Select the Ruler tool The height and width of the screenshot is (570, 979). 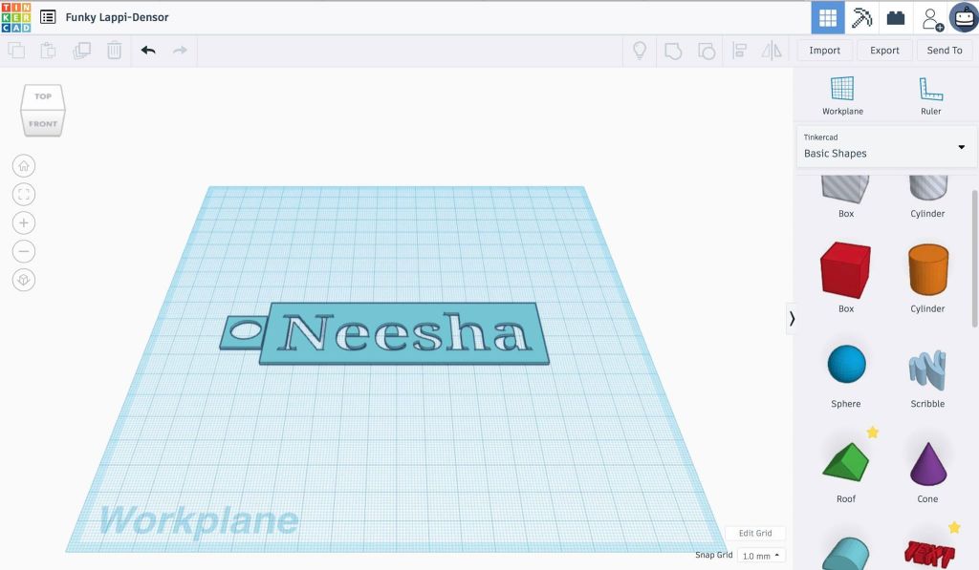tap(930, 96)
